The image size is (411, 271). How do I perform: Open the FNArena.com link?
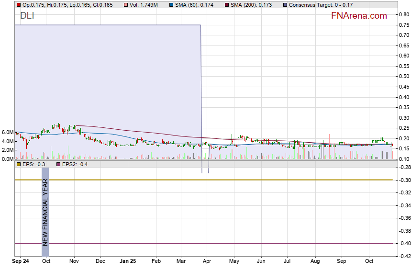coord(359,16)
